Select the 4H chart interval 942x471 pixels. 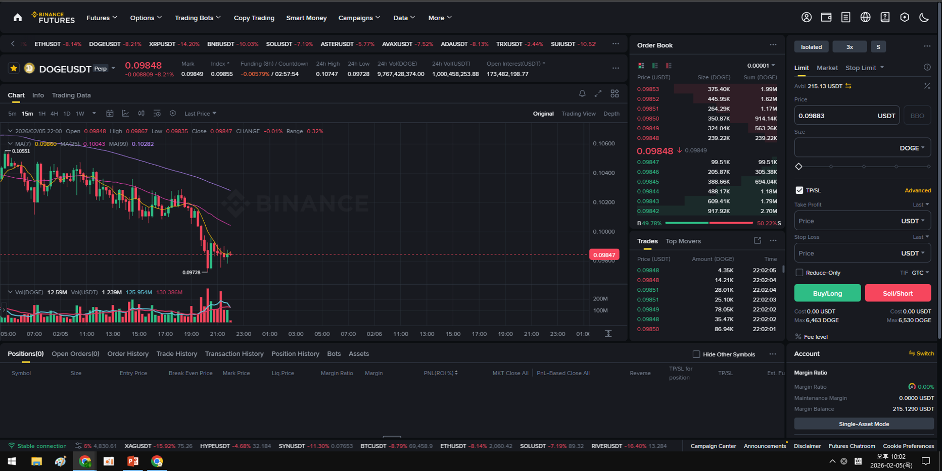point(54,114)
